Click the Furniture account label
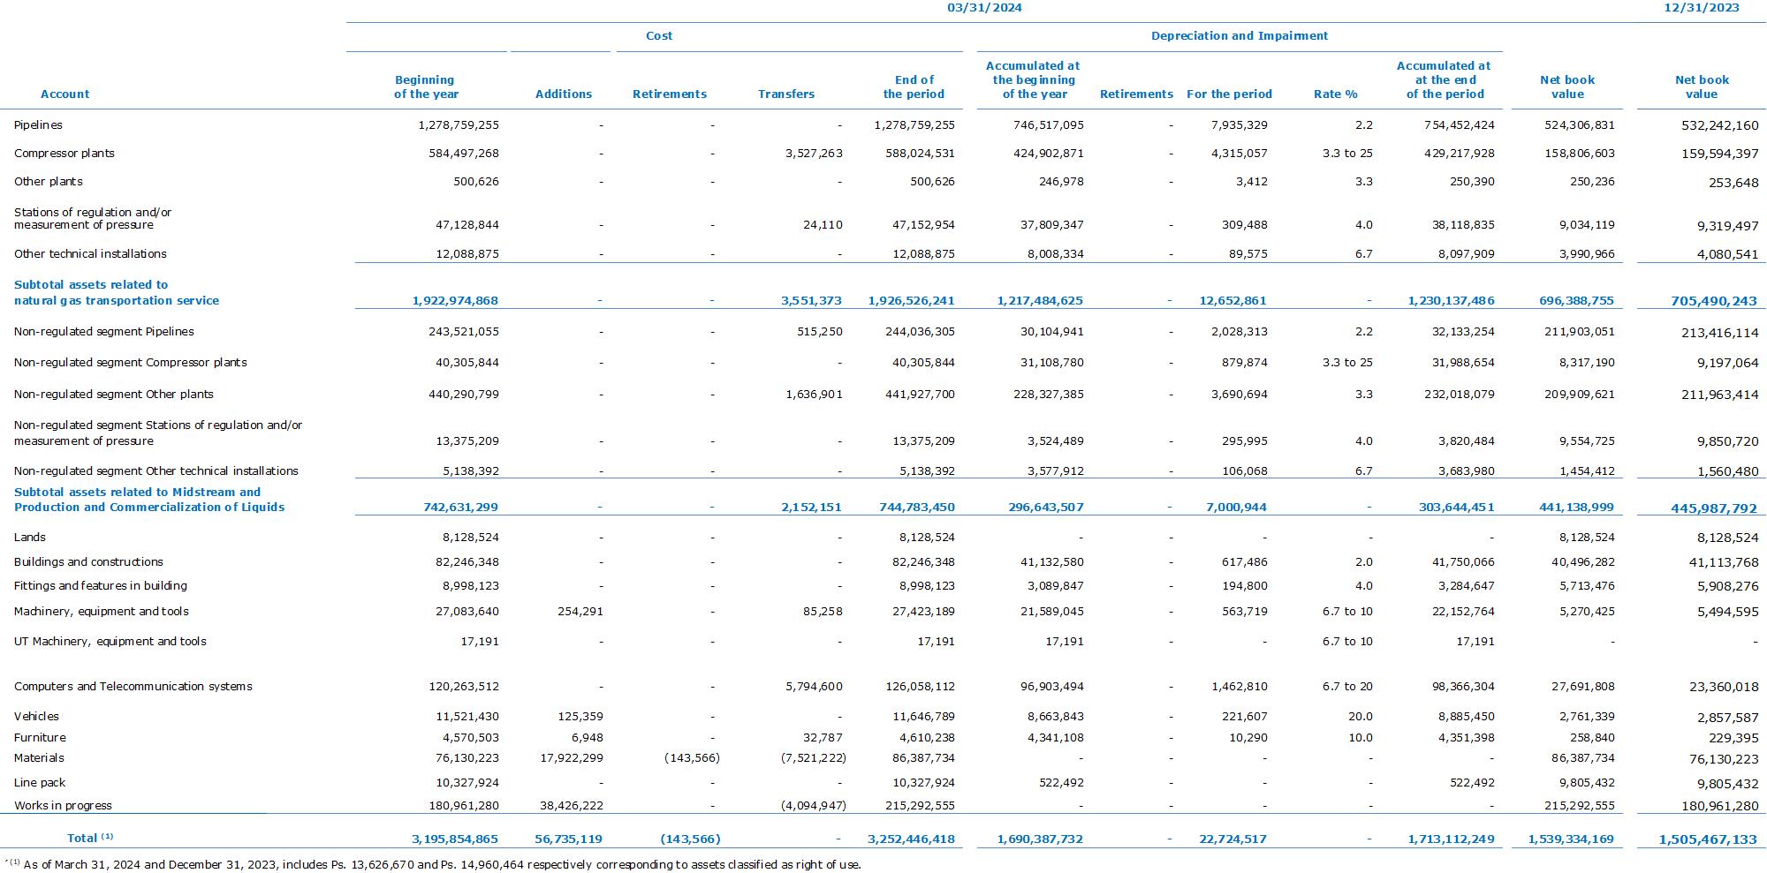Screen dimensions: 1767x873 coord(40,738)
